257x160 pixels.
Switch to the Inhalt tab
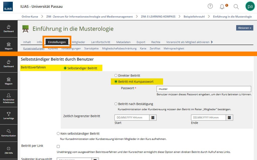coord(27,42)
